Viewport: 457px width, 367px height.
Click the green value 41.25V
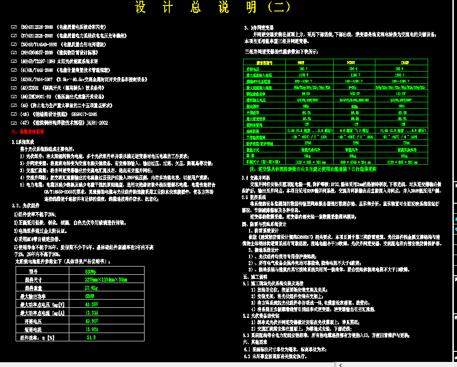click(91, 305)
